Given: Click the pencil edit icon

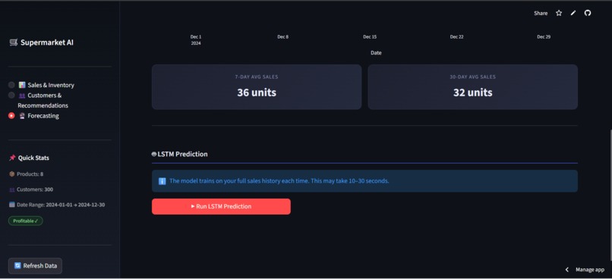Looking at the screenshot, I should click(573, 13).
